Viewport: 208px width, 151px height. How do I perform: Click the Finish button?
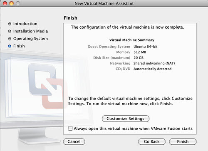(183, 141)
